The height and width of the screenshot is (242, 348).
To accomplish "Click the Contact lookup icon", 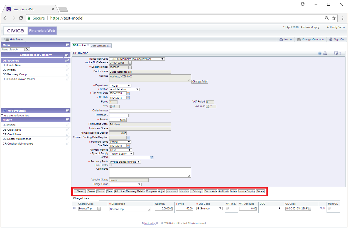I will coord(152,158).
